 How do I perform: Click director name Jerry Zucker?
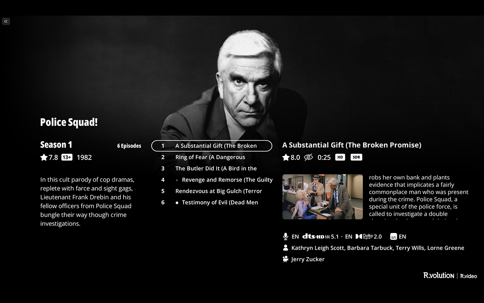(x=308, y=259)
